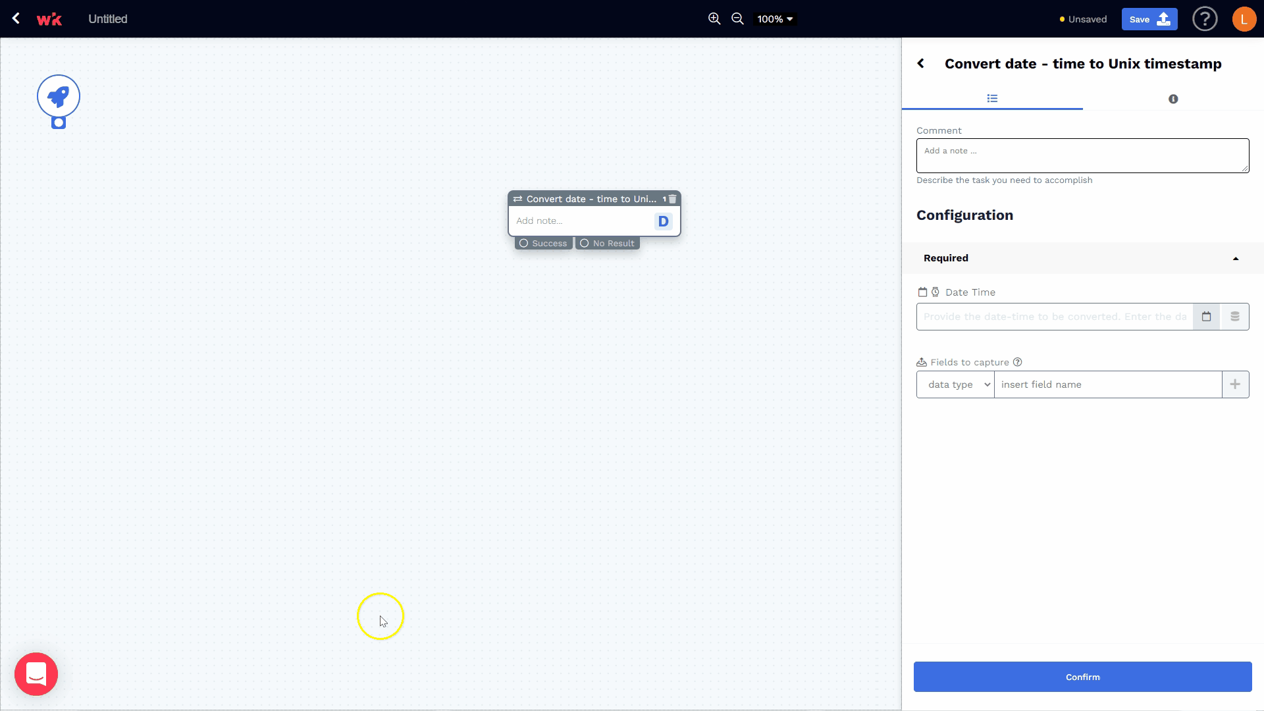Click the Untitled workflow name
Screen dimensions: 1264x711
(x=108, y=19)
